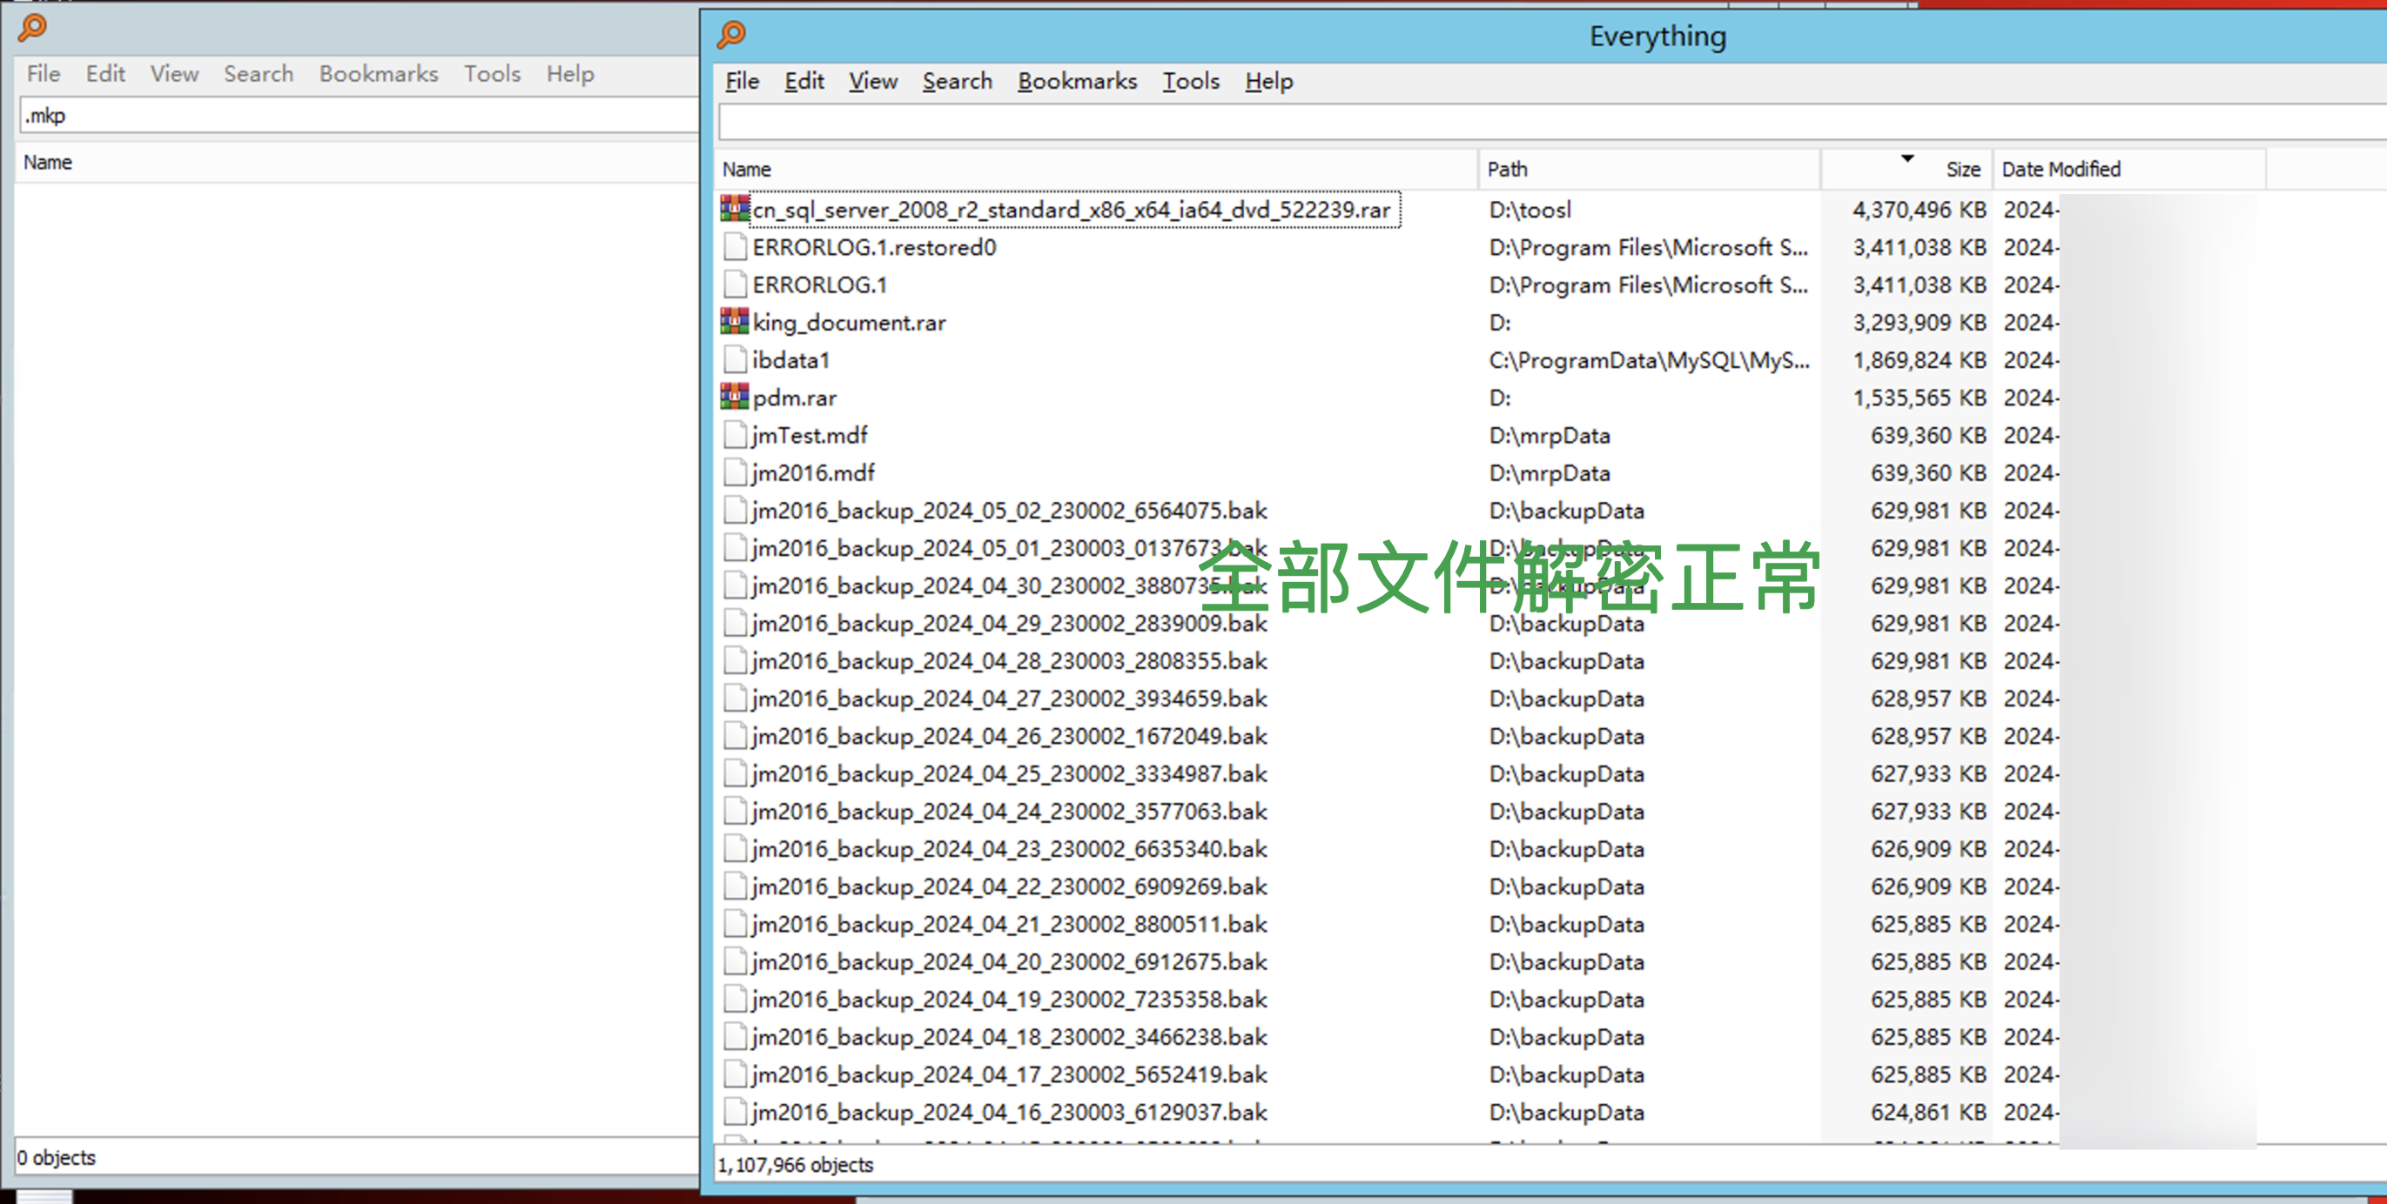Click the search box containing .mkp
This screenshot has height=1204, width=2387.
360,116
